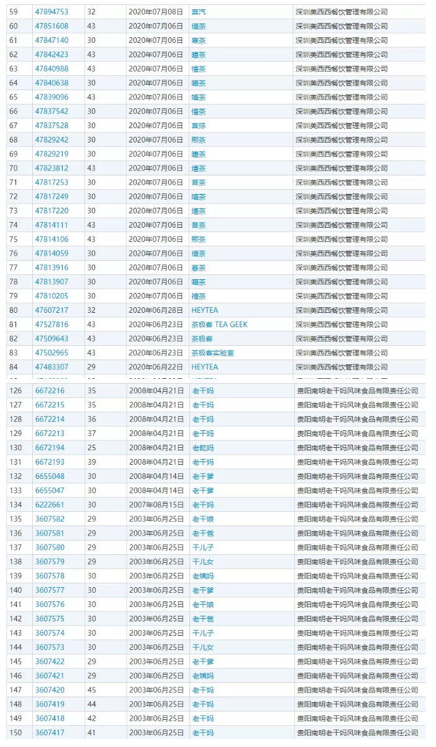Viewport: 436px width, 747px height.
Task: Open application number 3607582
Action: [x=50, y=519]
